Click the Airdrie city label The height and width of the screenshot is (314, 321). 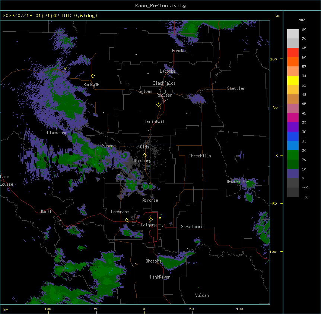click(x=150, y=200)
